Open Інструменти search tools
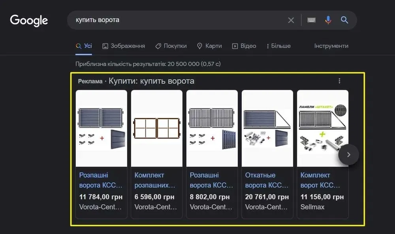 (331, 46)
